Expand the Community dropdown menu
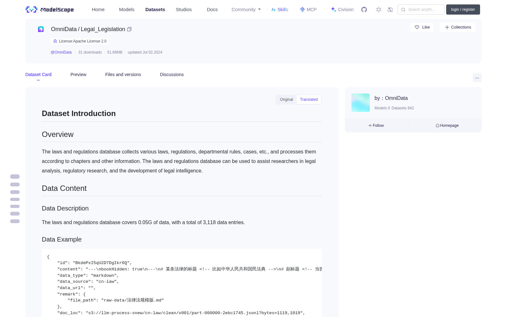Image resolution: width=507 pixels, height=317 pixels. (246, 10)
